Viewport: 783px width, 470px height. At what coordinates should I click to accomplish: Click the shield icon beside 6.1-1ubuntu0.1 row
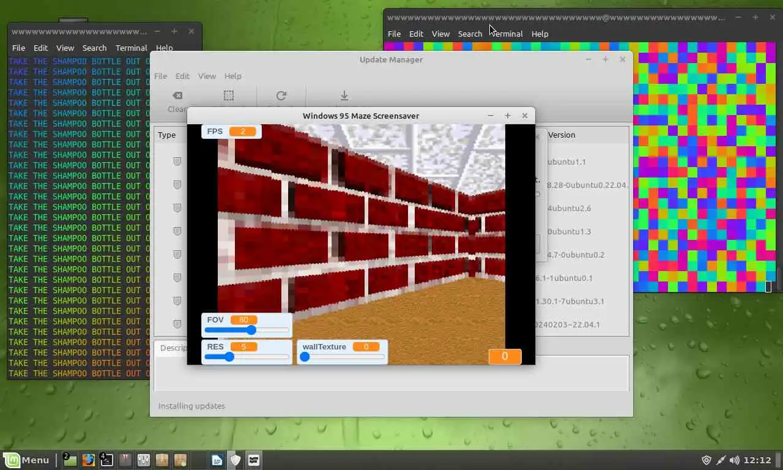click(x=177, y=278)
